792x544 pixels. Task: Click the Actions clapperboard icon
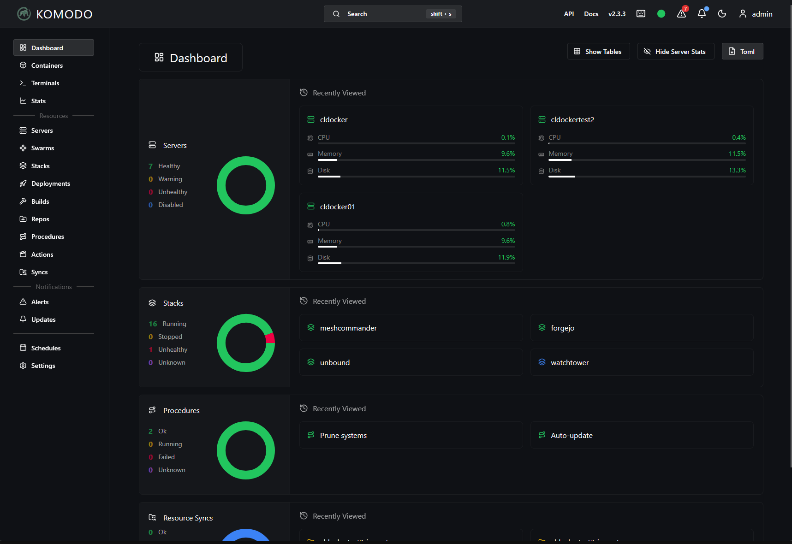pyautogui.click(x=23, y=254)
